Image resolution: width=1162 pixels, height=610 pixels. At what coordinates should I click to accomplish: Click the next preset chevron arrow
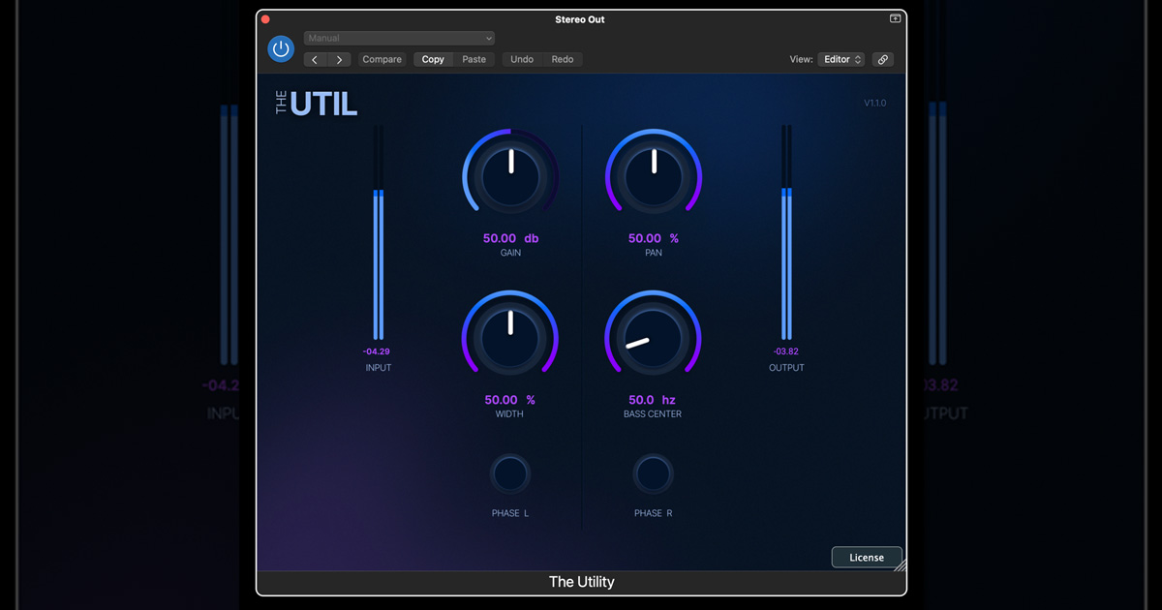[x=340, y=59]
